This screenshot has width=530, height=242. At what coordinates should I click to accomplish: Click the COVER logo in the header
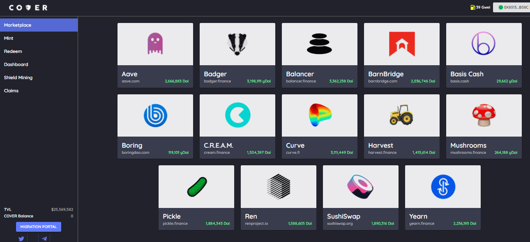28,7
